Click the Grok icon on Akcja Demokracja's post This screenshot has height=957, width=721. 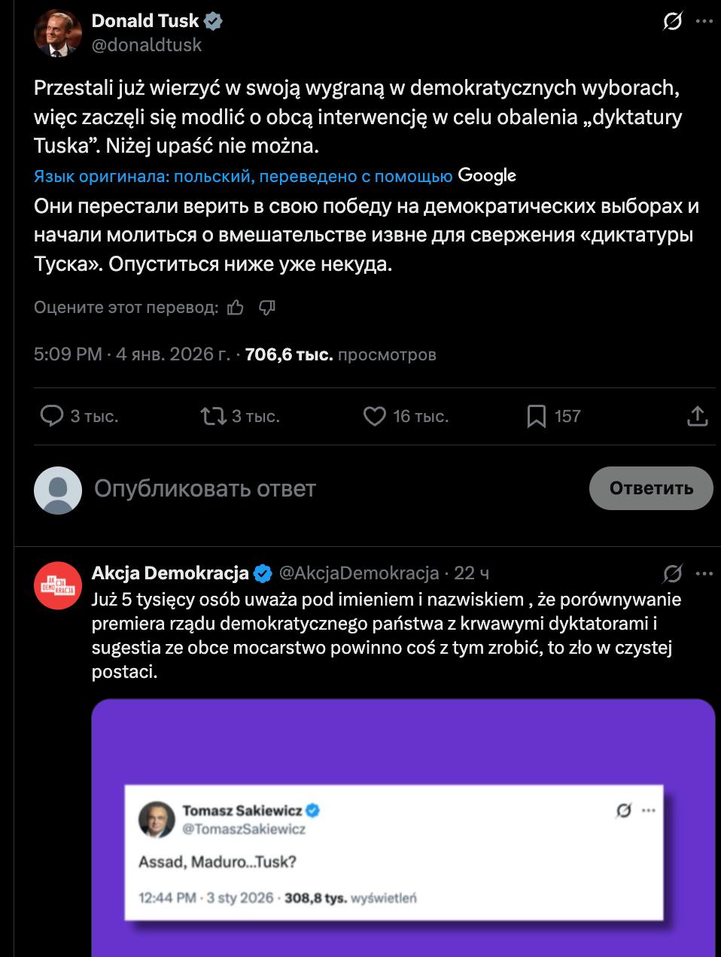pos(672,573)
